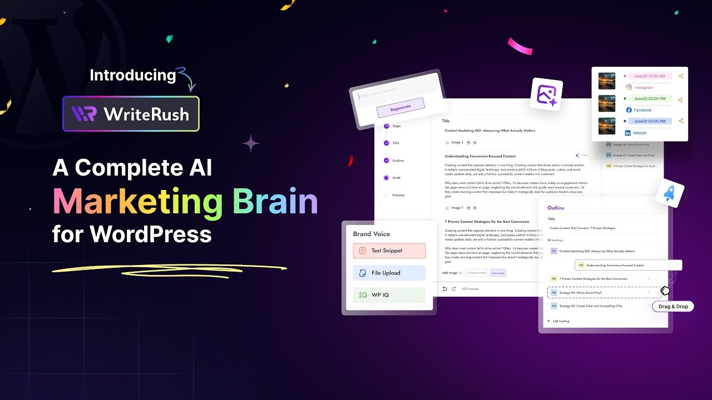Click the active Draft step circle
The width and height of the screenshot is (712, 400).
click(387, 178)
